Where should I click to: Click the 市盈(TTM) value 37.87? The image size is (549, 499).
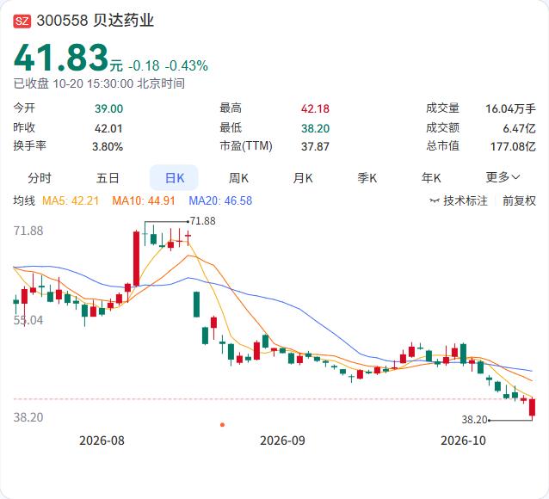315,146
